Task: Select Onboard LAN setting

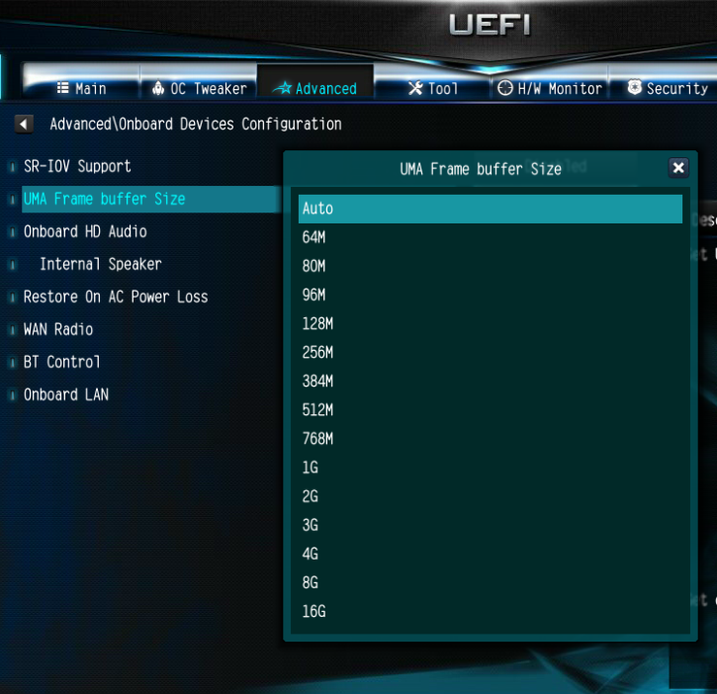Action: (66, 395)
